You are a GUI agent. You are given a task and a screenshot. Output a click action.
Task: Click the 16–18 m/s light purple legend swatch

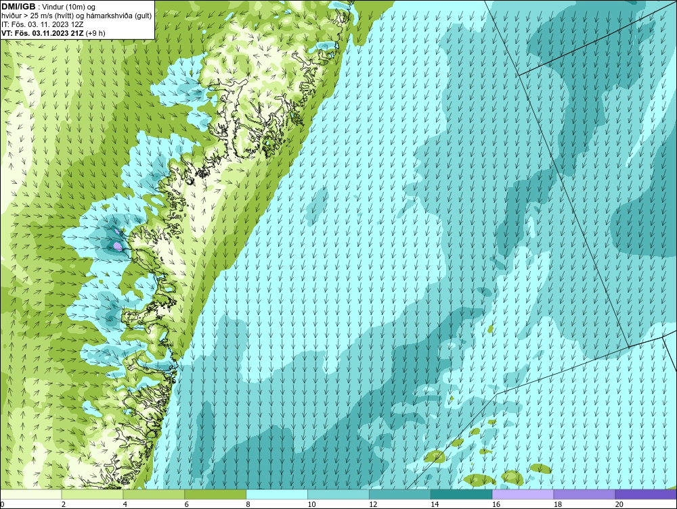coord(523,494)
